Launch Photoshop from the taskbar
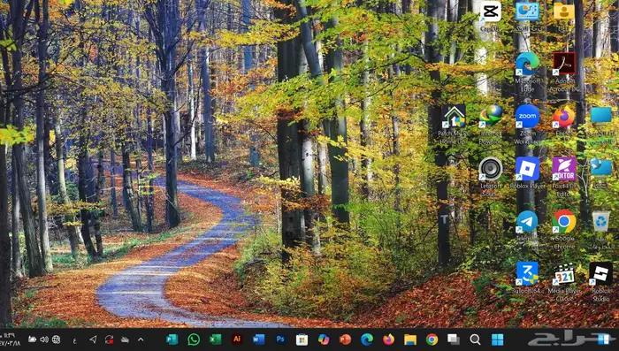 click(280, 340)
